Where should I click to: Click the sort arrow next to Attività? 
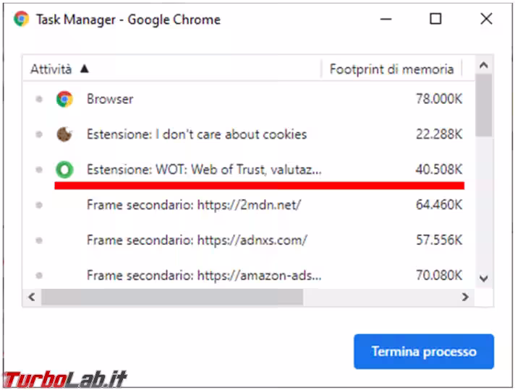pyautogui.click(x=84, y=69)
